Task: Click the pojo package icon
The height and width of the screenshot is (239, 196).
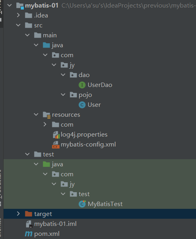Action: [x=73, y=95]
